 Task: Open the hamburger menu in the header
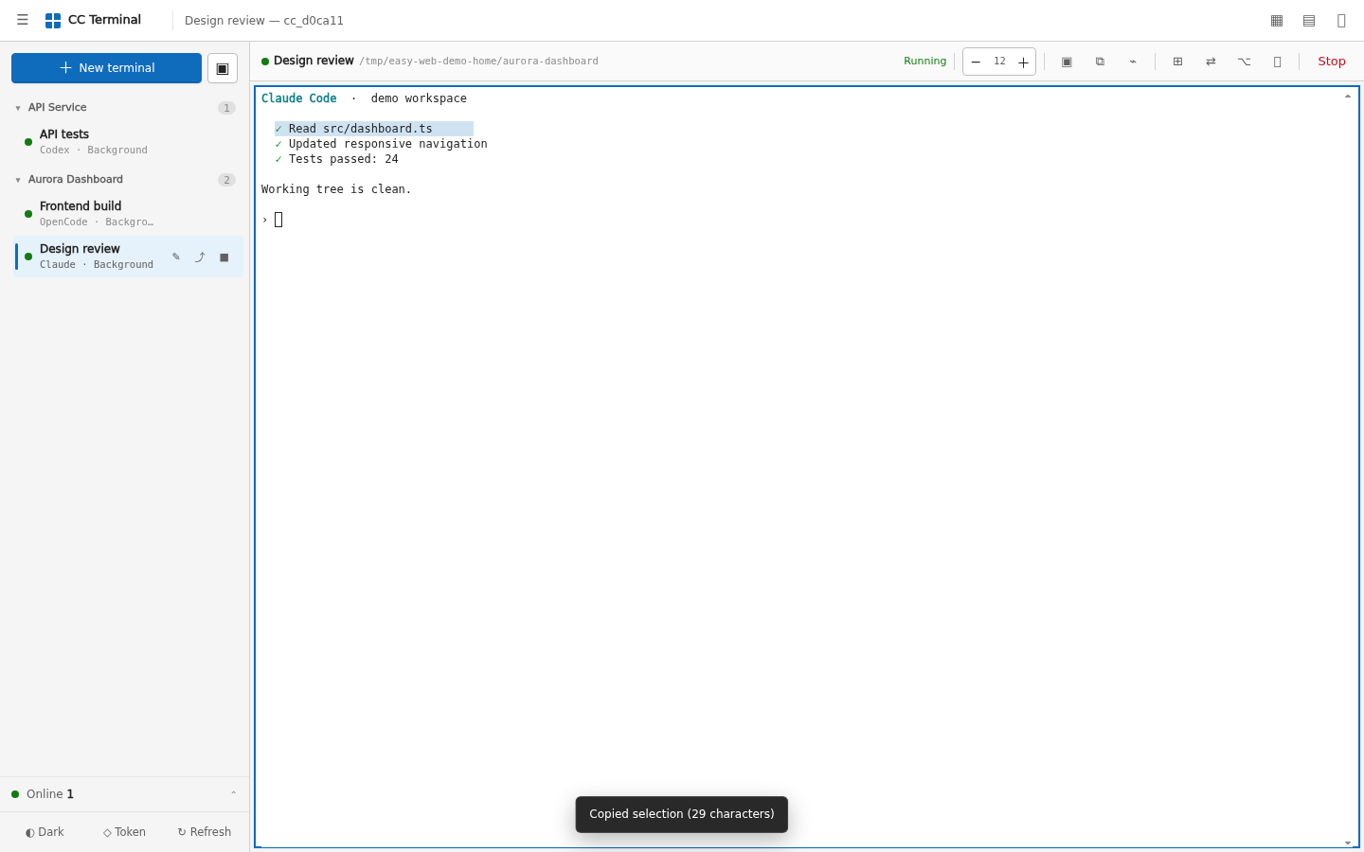[23, 20]
